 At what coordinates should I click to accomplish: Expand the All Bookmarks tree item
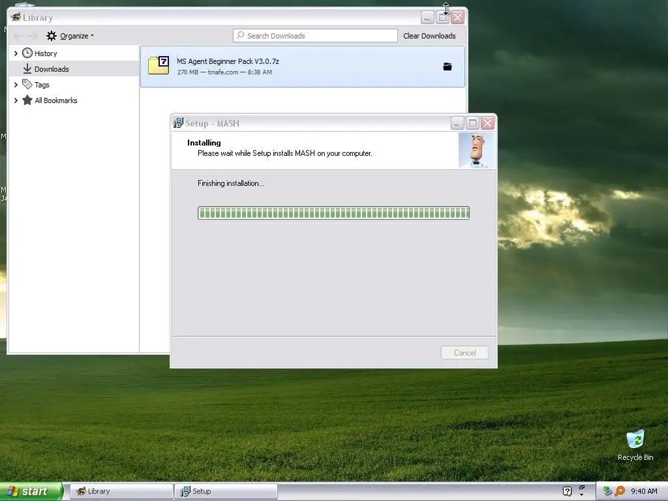coord(16,100)
